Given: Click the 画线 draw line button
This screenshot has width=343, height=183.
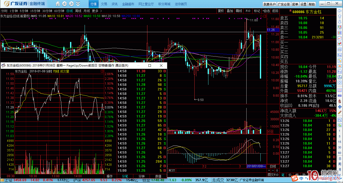Looking at the screenshot, I should 239,11.
